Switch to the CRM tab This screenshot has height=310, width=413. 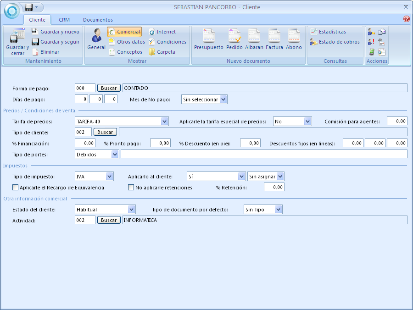pos(64,20)
